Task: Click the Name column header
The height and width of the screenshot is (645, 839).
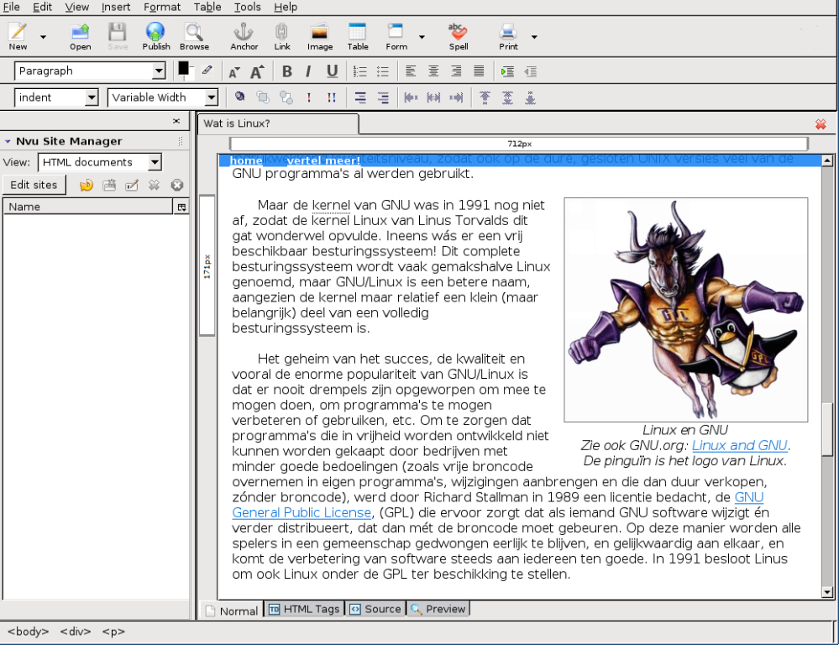Action: pos(87,207)
